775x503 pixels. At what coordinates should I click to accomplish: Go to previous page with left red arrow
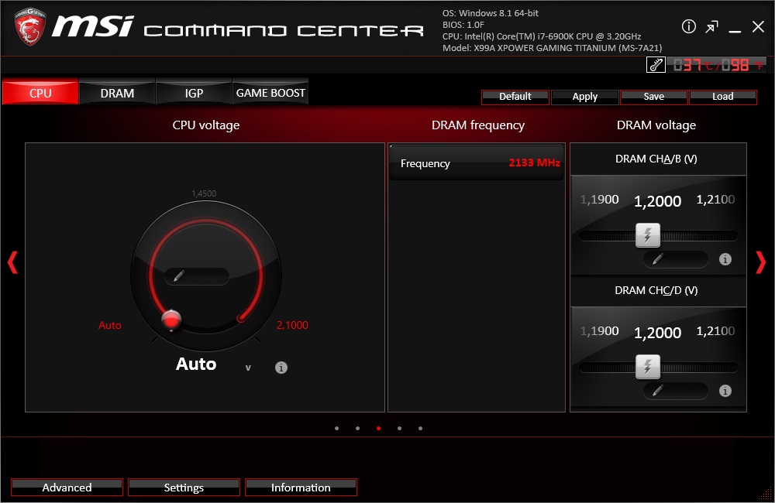click(x=12, y=262)
